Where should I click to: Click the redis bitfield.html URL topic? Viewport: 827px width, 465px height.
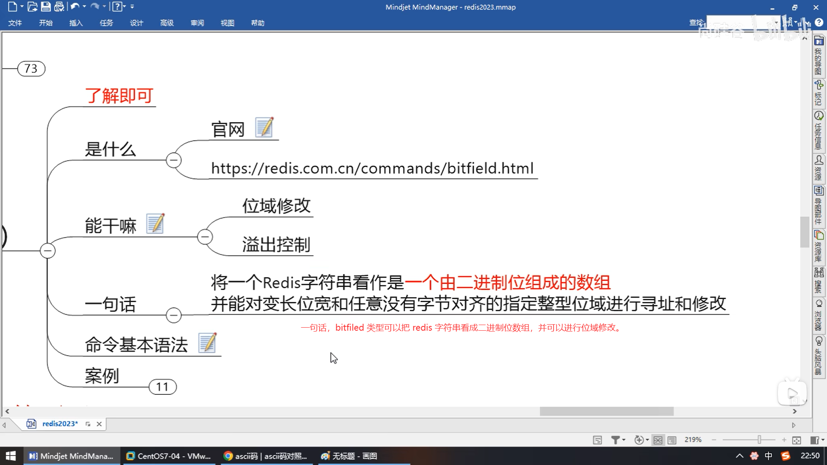point(372,168)
